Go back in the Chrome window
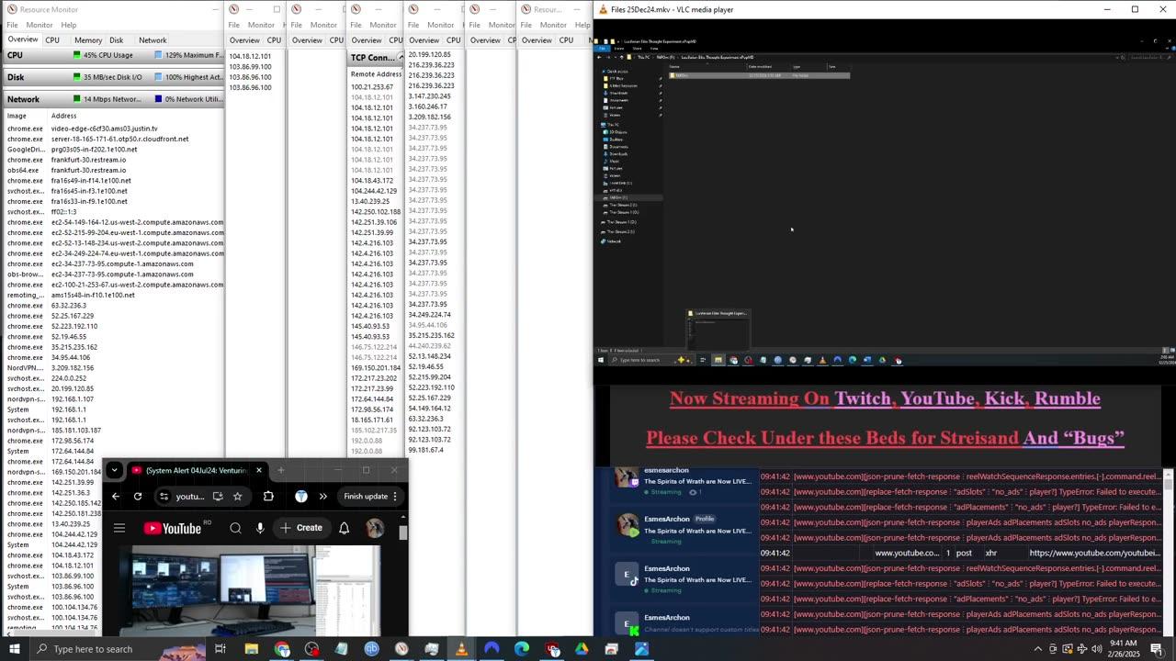Viewport: 1176px width, 661px height. pyautogui.click(x=116, y=497)
